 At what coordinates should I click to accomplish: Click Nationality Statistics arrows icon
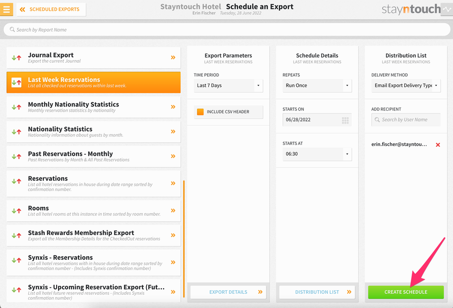tap(16, 132)
